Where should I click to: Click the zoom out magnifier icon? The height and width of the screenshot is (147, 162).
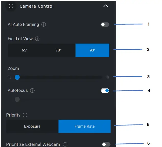(x=9, y=77)
